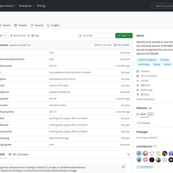This screenshot has height=173, width=173.
Task: Expand the Open Source menu
Action: pyautogui.click(x=8, y=6)
